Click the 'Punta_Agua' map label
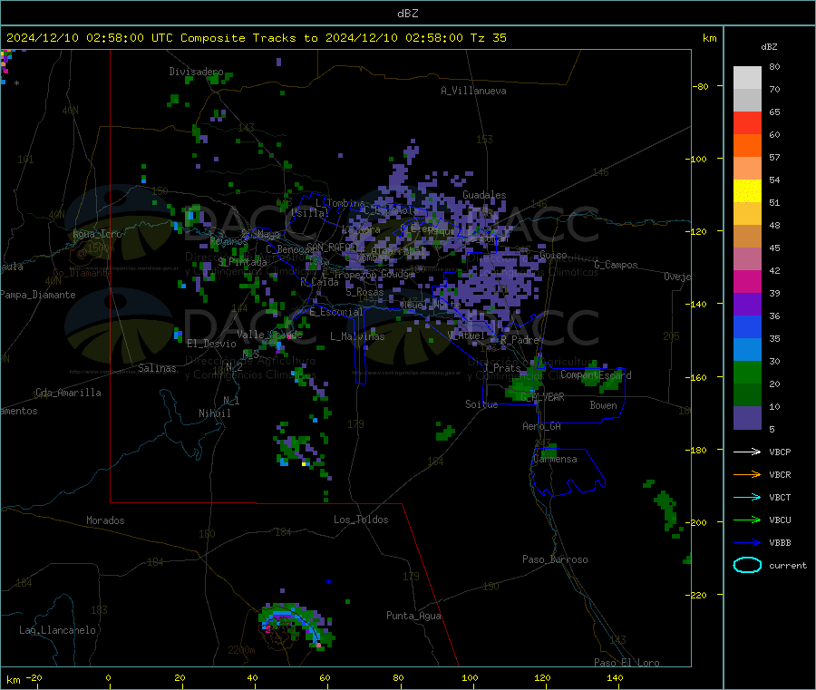The height and width of the screenshot is (690, 816). click(x=413, y=616)
